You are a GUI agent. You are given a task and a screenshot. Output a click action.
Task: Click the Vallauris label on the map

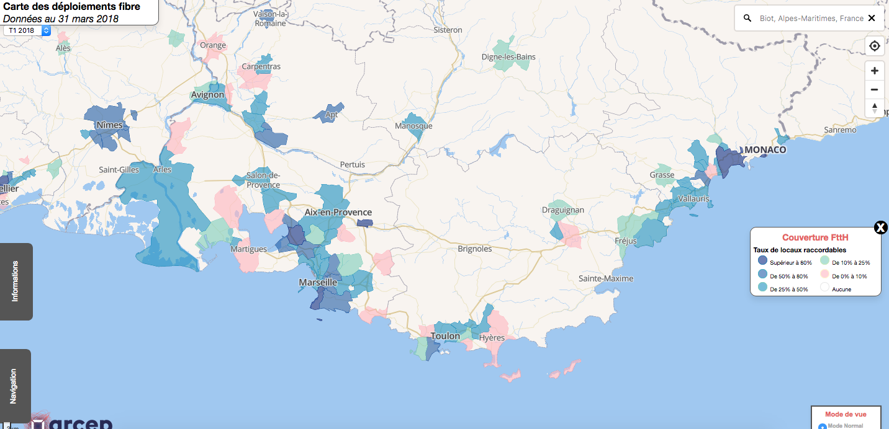point(694,198)
